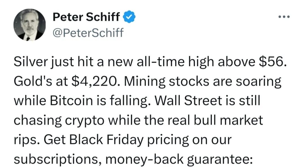Open the three-dot more options menu
305x168 pixels.
284,17
